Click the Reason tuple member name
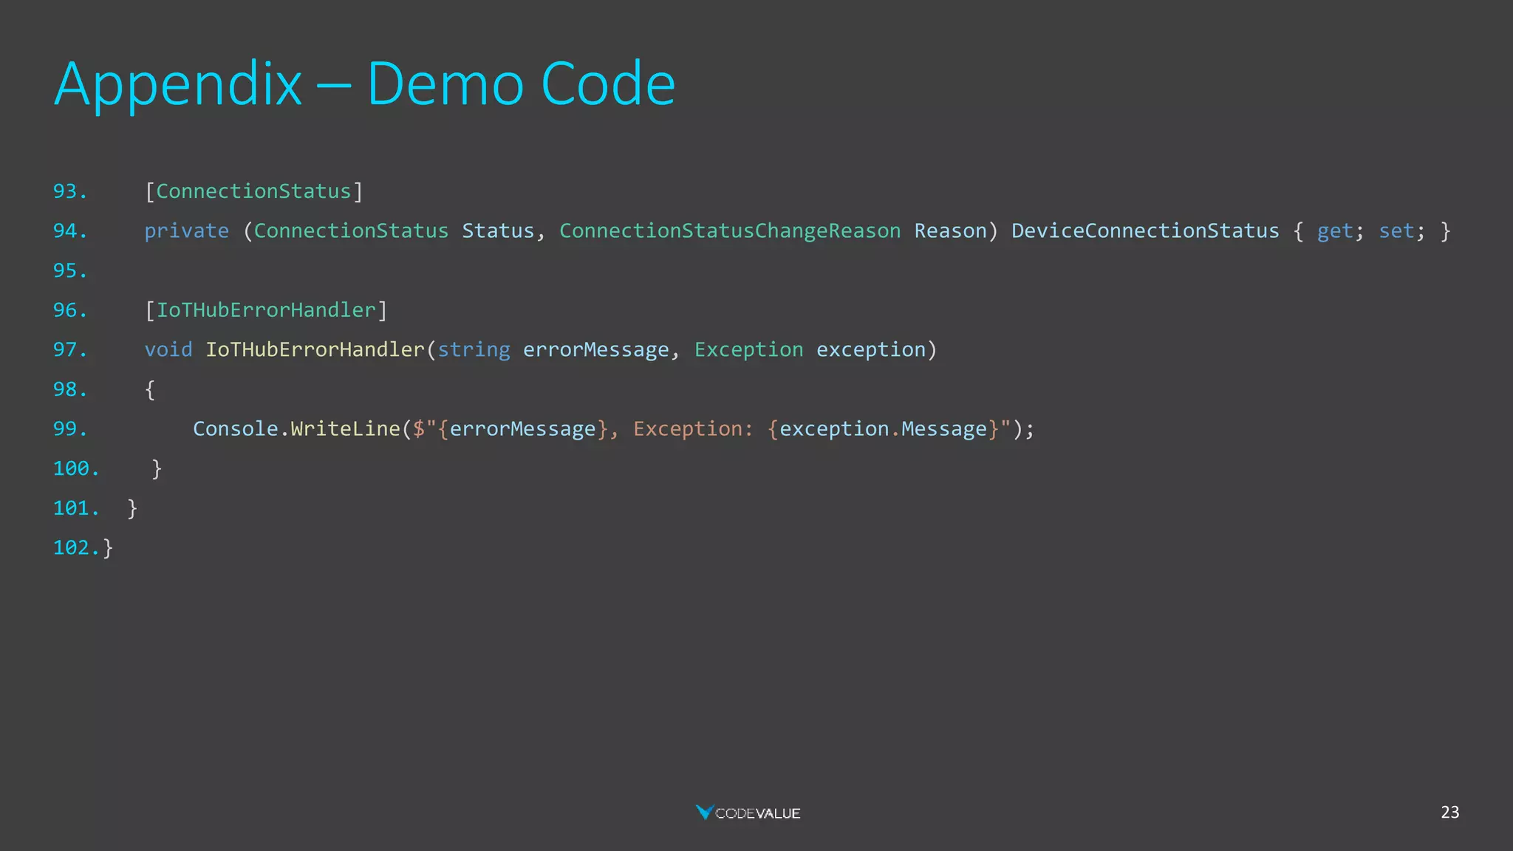The height and width of the screenshot is (851, 1513). point(950,231)
